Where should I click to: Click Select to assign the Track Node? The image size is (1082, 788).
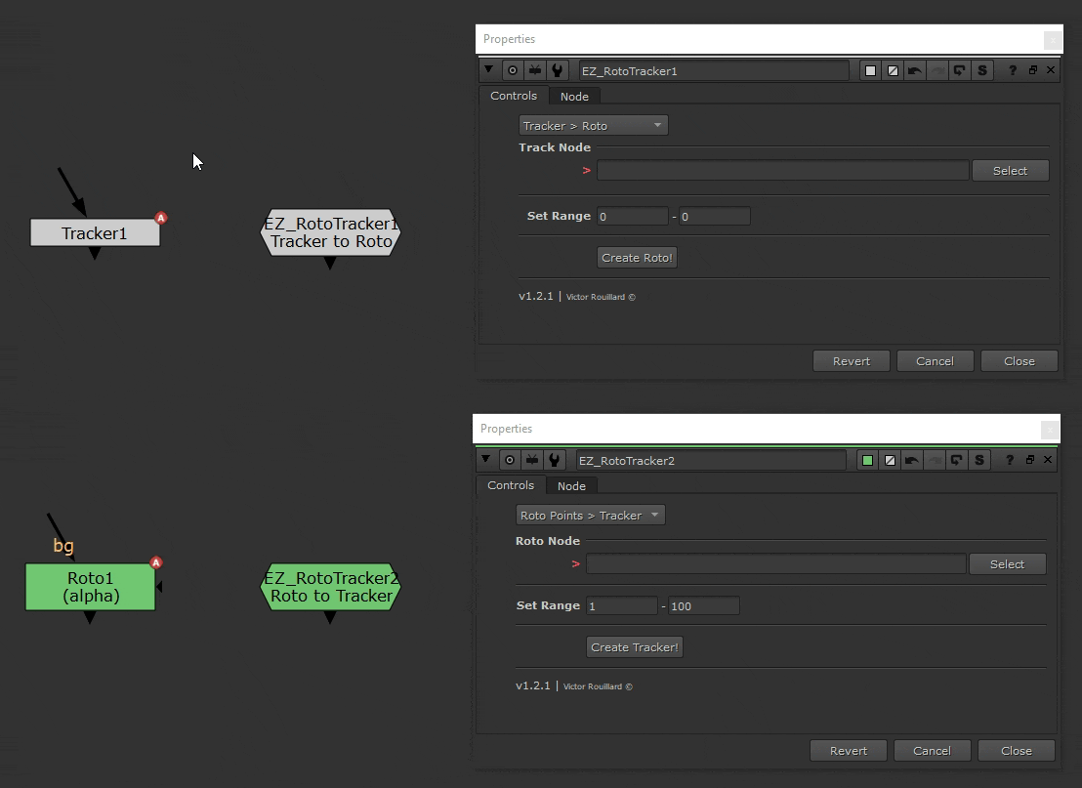pyautogui.click(x=1010, y=170)
